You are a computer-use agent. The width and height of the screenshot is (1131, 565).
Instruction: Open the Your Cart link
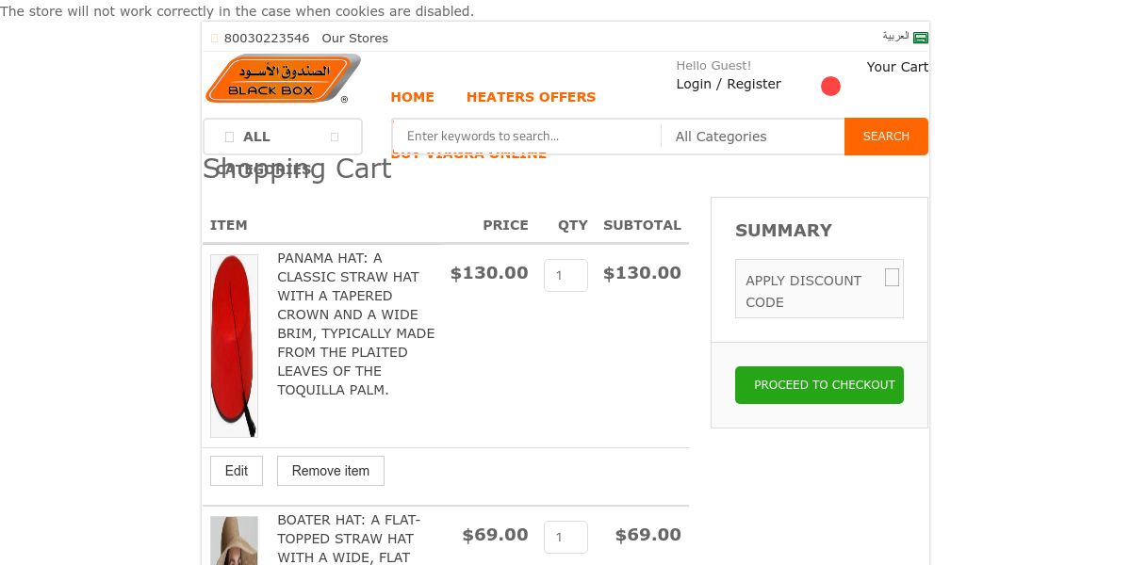897,67
